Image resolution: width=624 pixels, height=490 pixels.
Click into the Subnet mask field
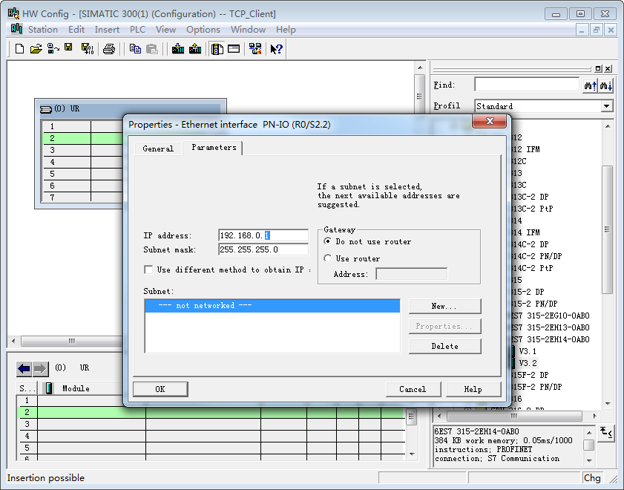263,250
